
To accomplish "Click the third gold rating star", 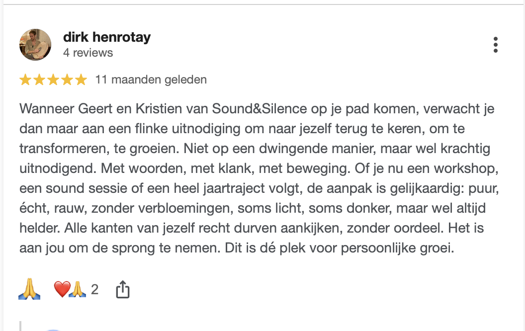I will pos(53,80).
